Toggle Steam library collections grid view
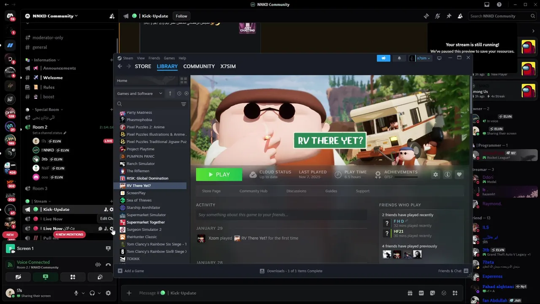The height and width of the screenshot is (304, 540). pos(184,80)
